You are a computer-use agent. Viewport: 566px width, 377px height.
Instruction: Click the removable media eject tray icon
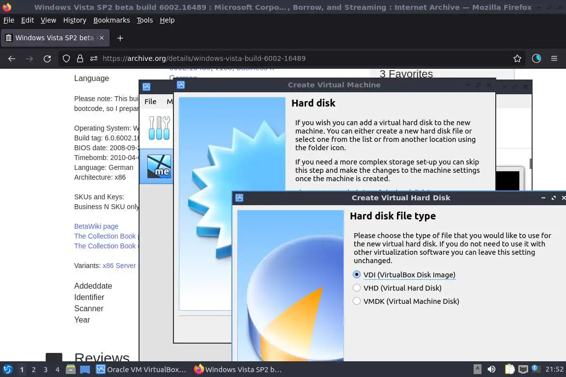[x=477, y=369]
